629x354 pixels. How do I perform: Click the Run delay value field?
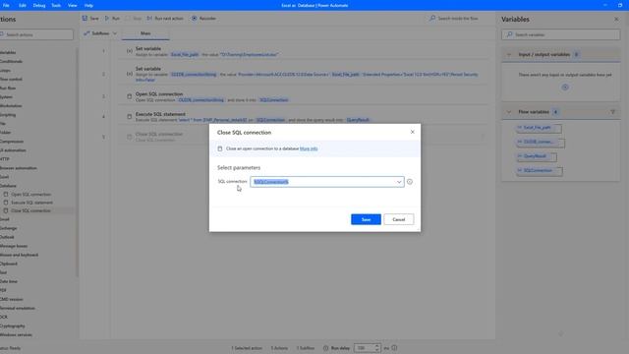[x=364, y=348]
